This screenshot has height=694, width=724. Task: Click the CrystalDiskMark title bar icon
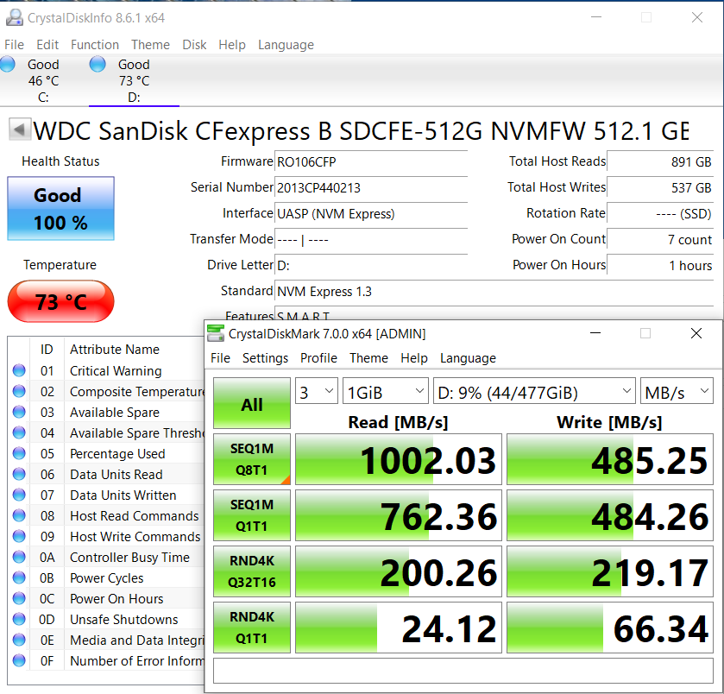(215, 333)
